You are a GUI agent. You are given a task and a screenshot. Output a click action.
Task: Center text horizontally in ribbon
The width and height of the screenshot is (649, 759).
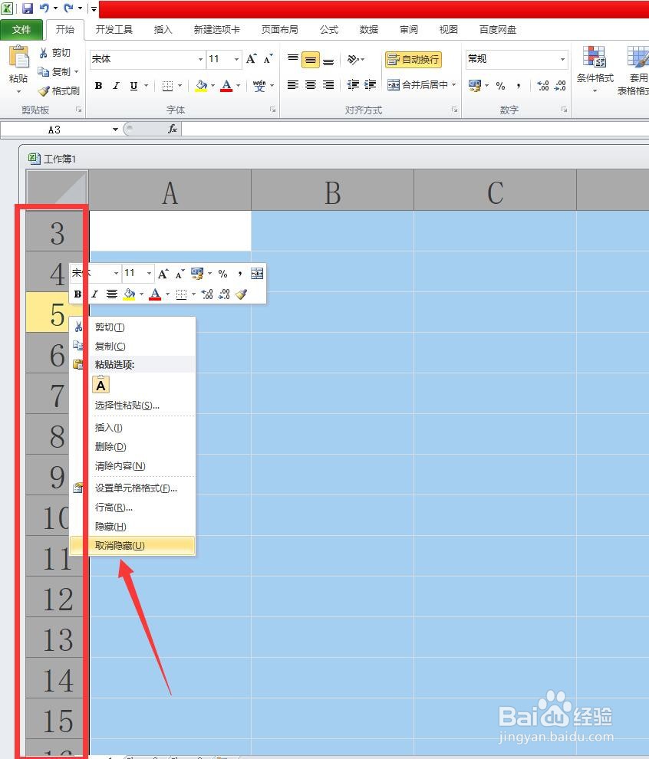point(311,85)
